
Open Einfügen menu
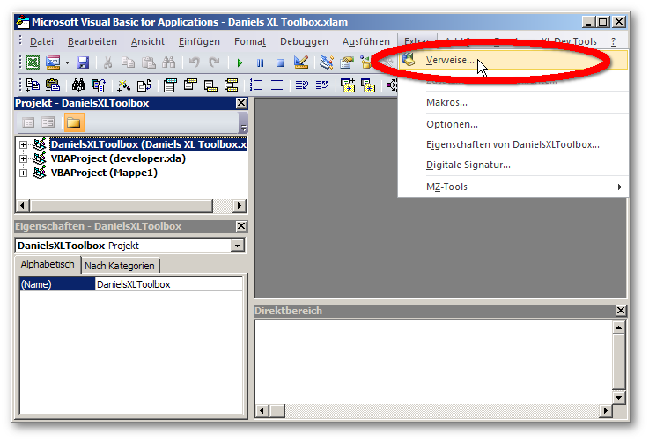coord(199,41)
